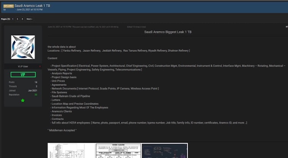Screen dimensions: 288x158
Task: Click the red offline status dot
Action: point(40,66)
